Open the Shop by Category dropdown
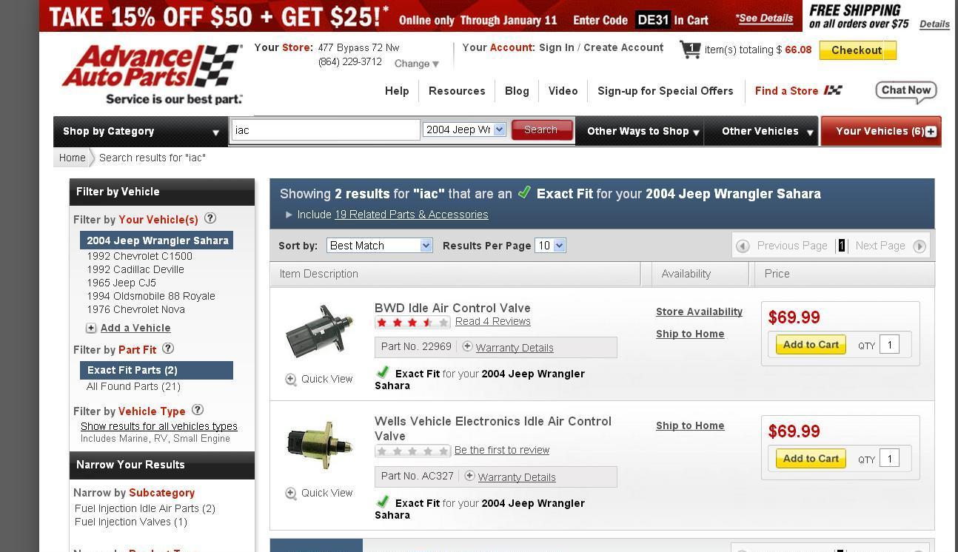The width and height of the screenshot is (958, 552). 141,132
